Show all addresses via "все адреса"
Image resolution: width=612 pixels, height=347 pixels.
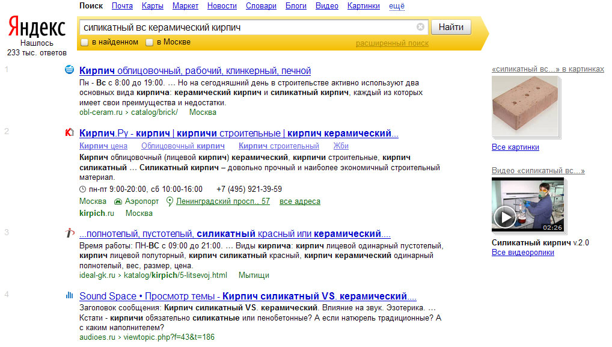(x=300, y=201)
